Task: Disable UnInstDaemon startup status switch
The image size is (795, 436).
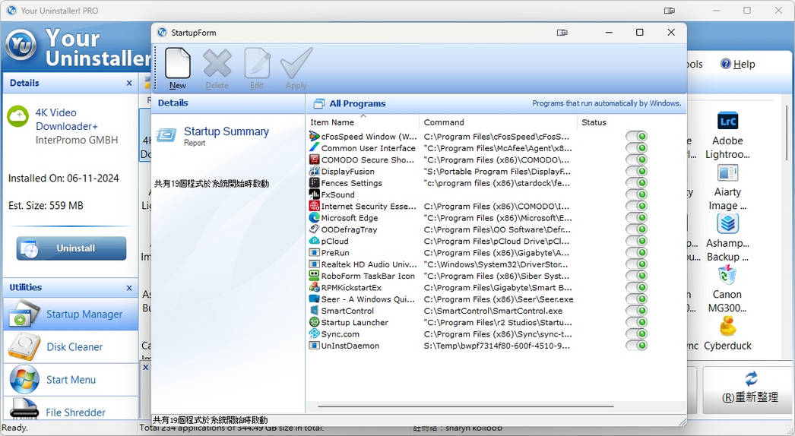Action: [636, 346]
